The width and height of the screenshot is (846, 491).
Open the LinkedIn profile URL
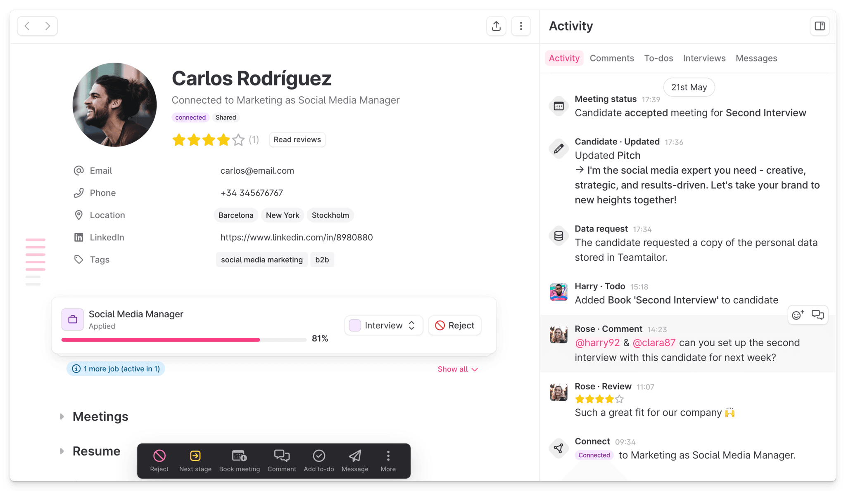click(296, 238)
